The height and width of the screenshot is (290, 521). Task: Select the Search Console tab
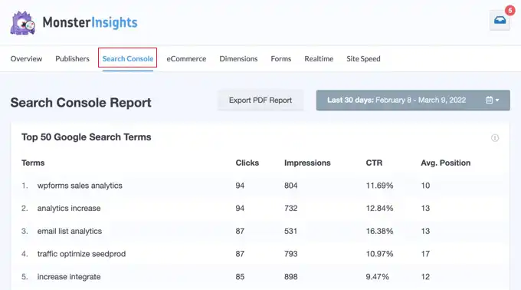(x=128, y=59)
